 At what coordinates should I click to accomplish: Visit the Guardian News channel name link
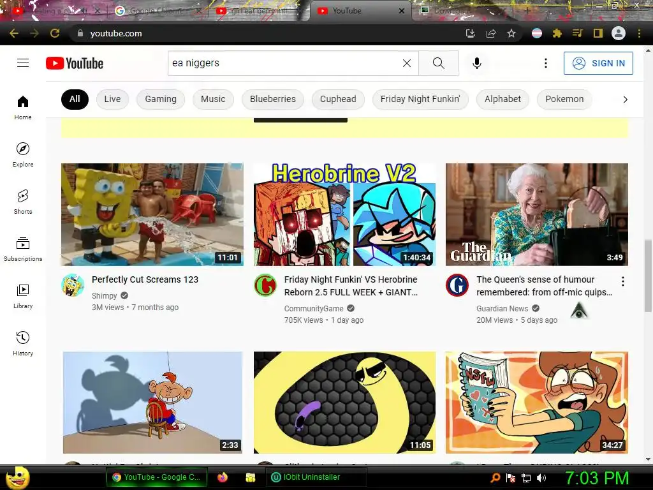coord(503,308)
